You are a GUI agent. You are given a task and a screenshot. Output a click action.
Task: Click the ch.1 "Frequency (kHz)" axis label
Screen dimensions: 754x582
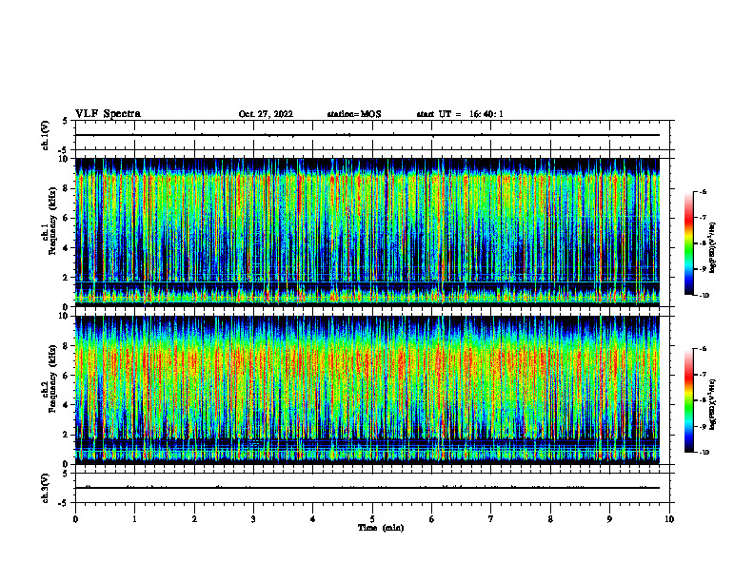(53, 222)
